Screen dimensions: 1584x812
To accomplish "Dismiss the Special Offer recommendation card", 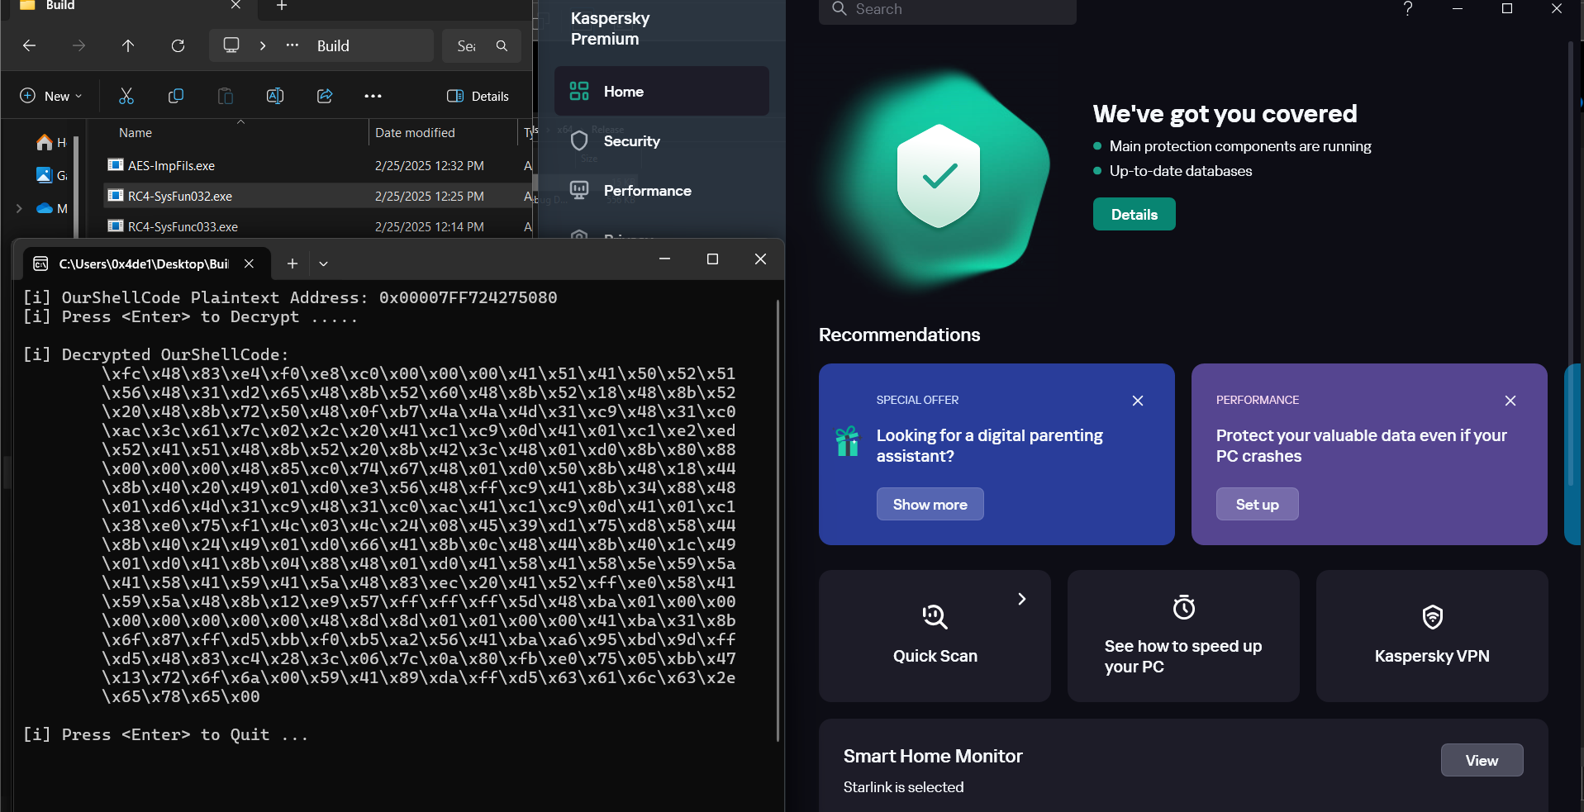I will (1138, 401).
